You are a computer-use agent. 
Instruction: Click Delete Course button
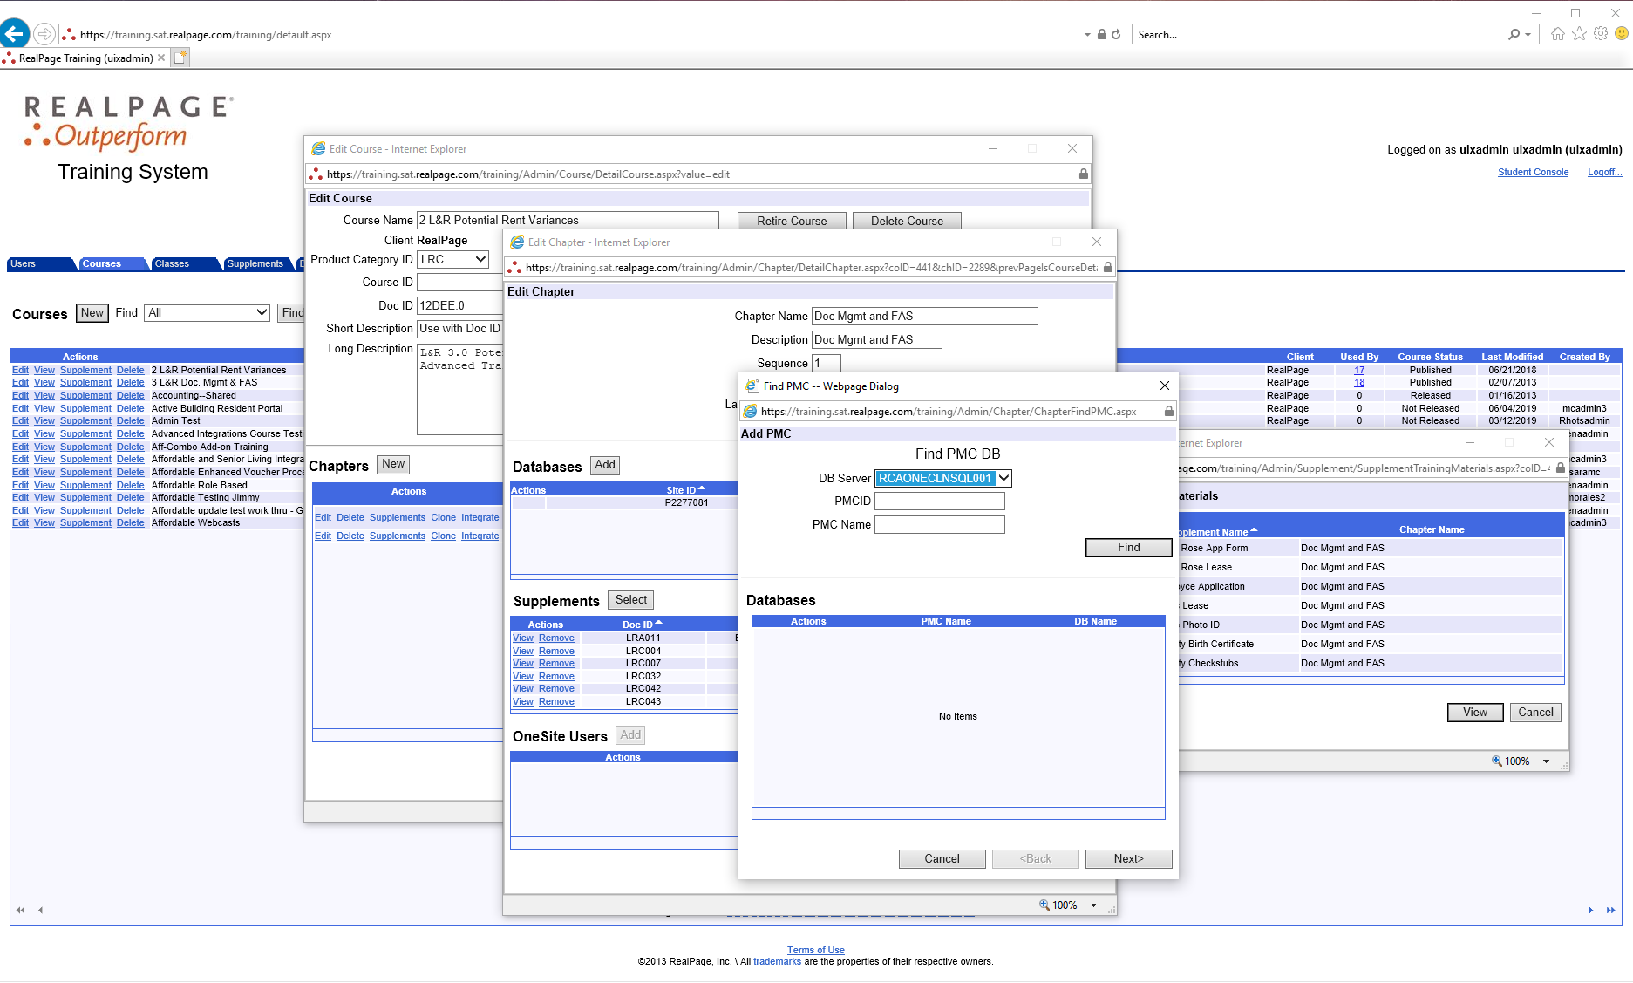[x=907, y=221]
